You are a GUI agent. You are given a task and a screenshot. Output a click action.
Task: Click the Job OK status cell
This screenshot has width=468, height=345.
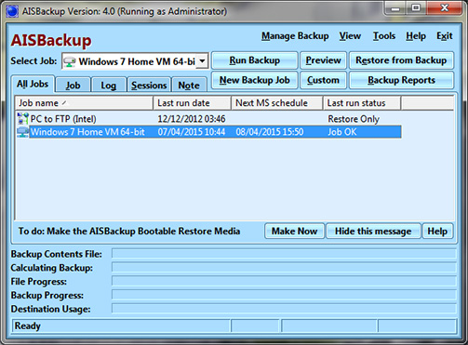coord(342,132)
